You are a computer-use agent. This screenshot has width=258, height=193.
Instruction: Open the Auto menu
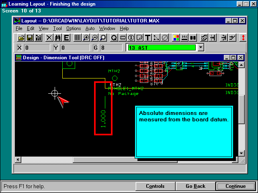click(x=90, y=28)
